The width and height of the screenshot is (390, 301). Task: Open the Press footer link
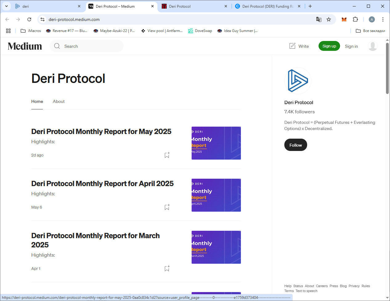tap(334, 286)
